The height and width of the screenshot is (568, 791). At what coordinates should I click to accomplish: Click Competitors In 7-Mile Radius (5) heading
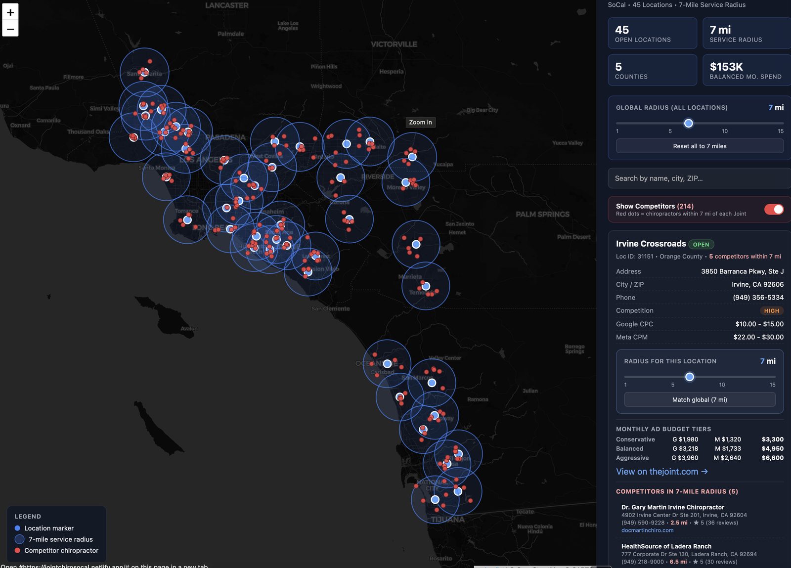(x=677, y=491)
